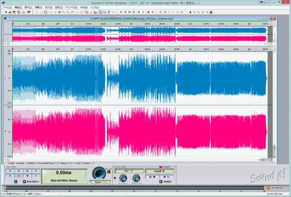Click the New file icon in toolbar
This screenshot has width=291, height=197.
(x=6, y=12)
